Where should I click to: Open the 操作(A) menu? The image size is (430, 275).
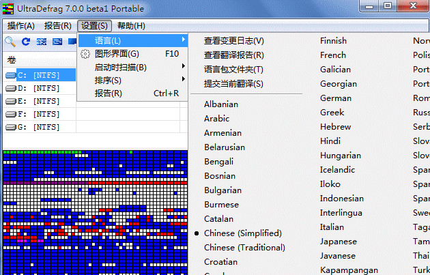(21, 26)
